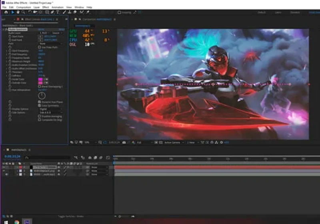Select the Pan Behind anchor point tool

coord(40,12)
